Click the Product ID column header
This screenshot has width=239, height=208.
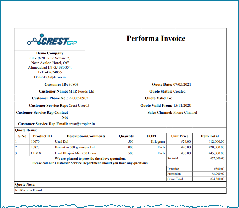coord(42,136)
